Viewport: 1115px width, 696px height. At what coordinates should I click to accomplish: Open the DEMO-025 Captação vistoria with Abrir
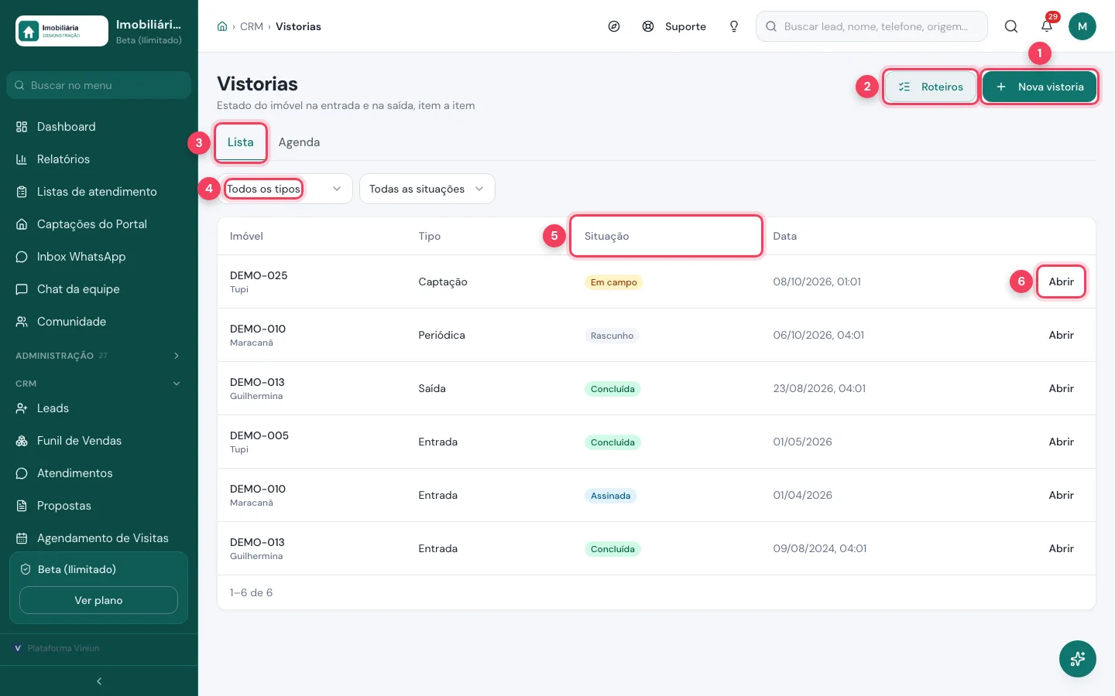1061,281
